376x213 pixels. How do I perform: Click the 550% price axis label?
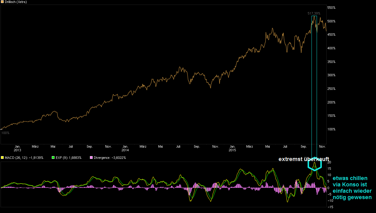[331, 8]
